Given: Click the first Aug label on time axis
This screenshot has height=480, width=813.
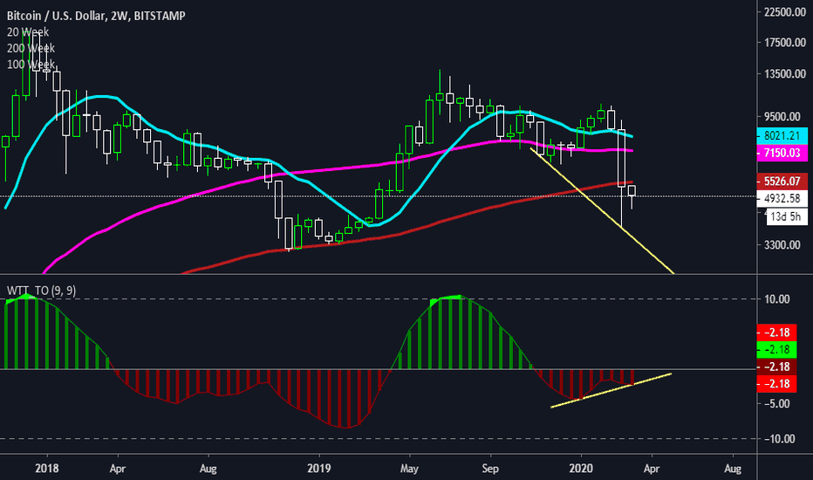Looking at the screenshot, I should coord(208,469).
